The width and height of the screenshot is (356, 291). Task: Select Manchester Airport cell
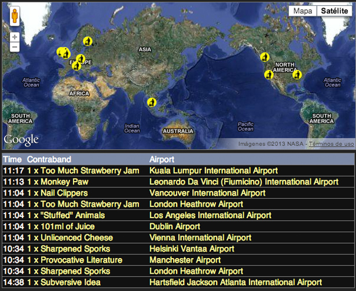coord(185,260)
